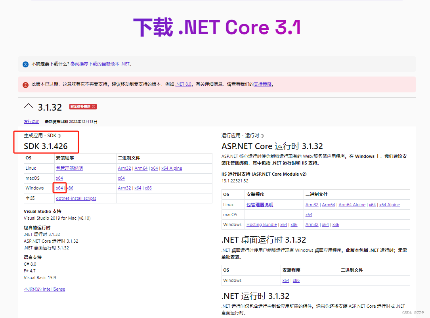Download ASP.NET Core Linux x64 Alpine binary
Screen dimensions: 430x318
point(390,205)
